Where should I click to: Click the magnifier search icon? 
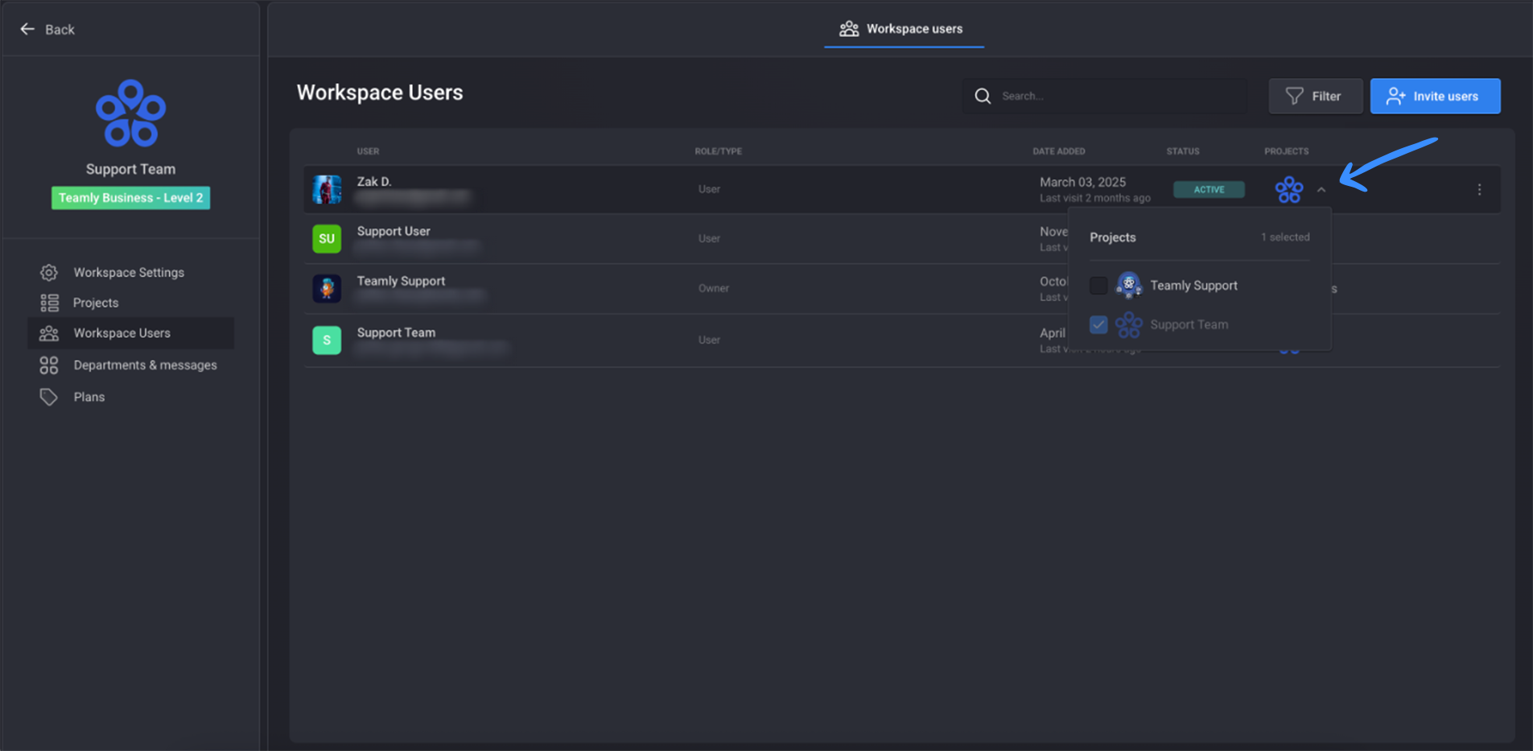tap(983, 96)
